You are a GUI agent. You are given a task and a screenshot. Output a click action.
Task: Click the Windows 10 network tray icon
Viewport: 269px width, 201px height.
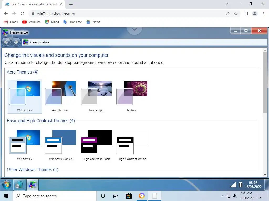229,196
